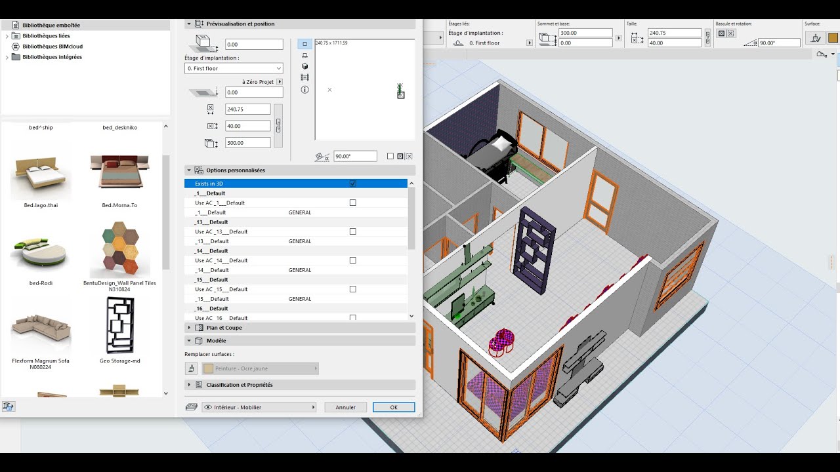Collapse the Prévisualisation et position section

189,24
